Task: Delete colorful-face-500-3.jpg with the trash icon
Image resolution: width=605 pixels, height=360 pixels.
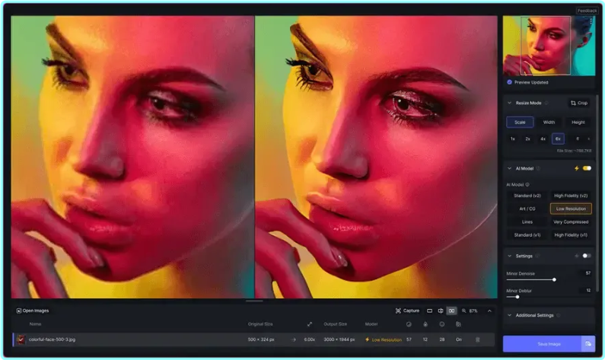Action: point(478,339)
